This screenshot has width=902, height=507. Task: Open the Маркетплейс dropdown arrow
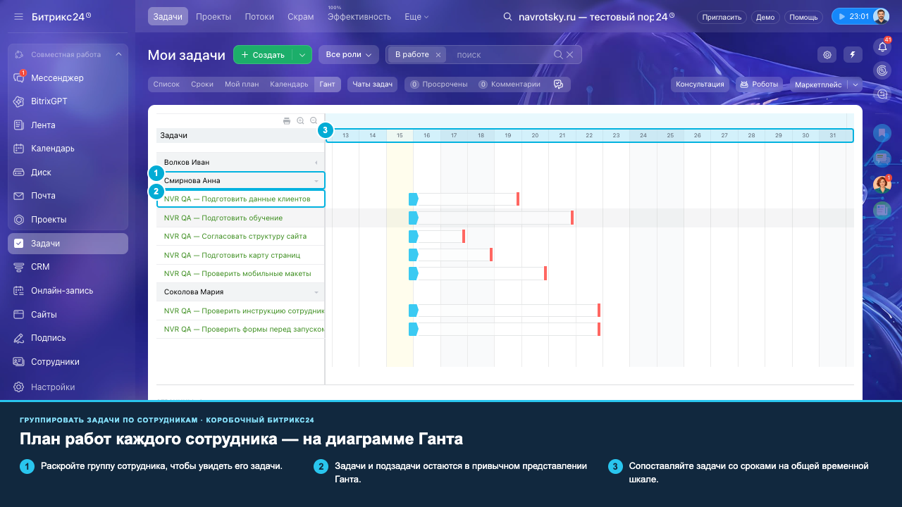[856, 84]
